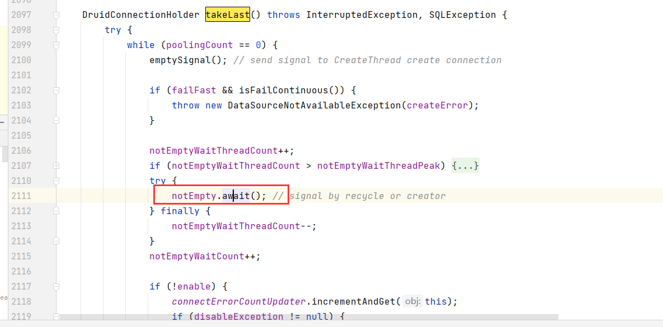Click DataSourceNotAvailableException constructor name
This screenshot has width=663, height=327.
click(314, 105)
